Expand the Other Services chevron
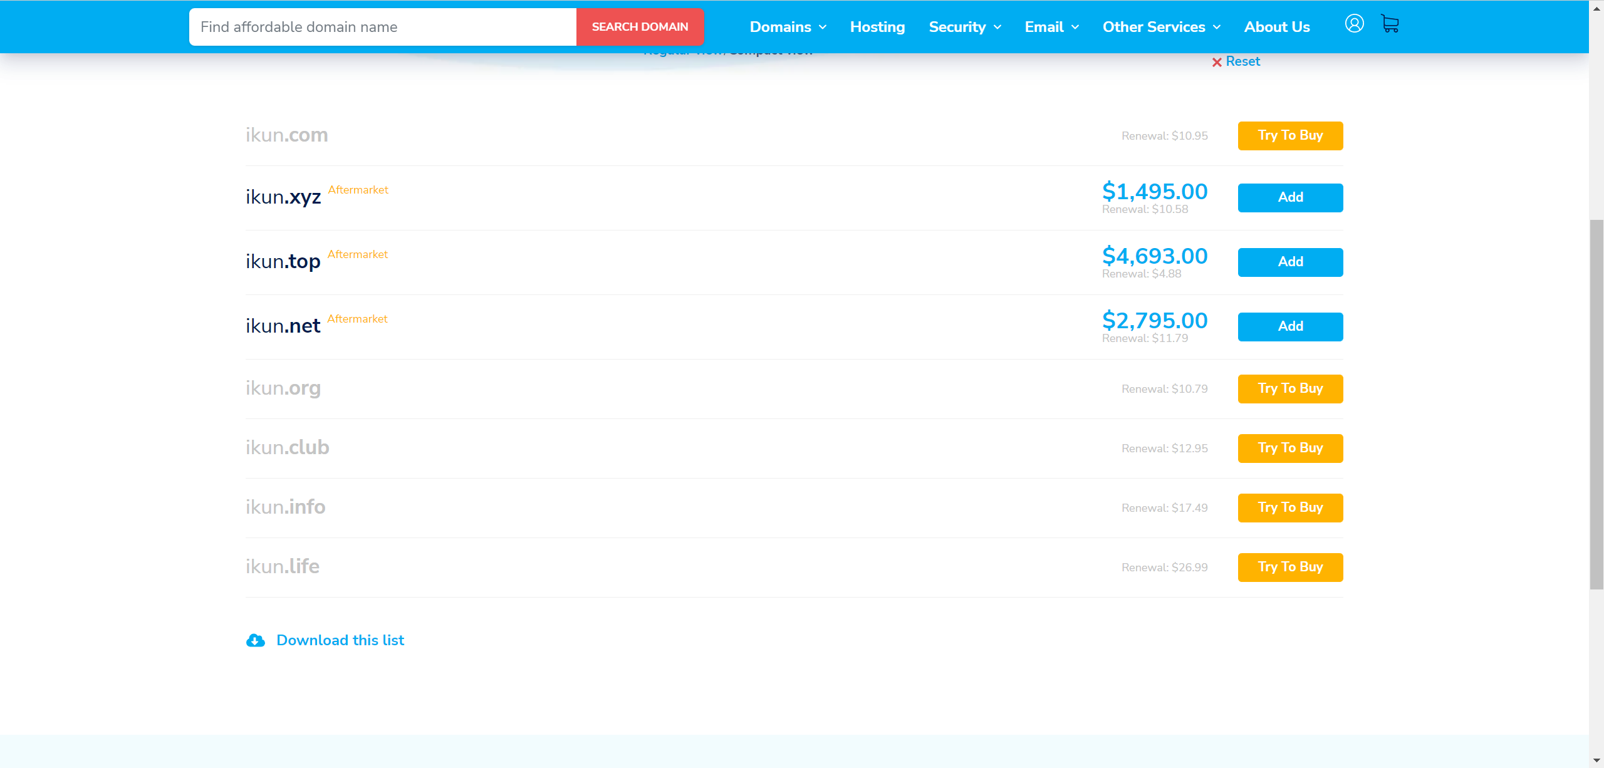This screenshot has height=768, width=1604. [1217, 28]
